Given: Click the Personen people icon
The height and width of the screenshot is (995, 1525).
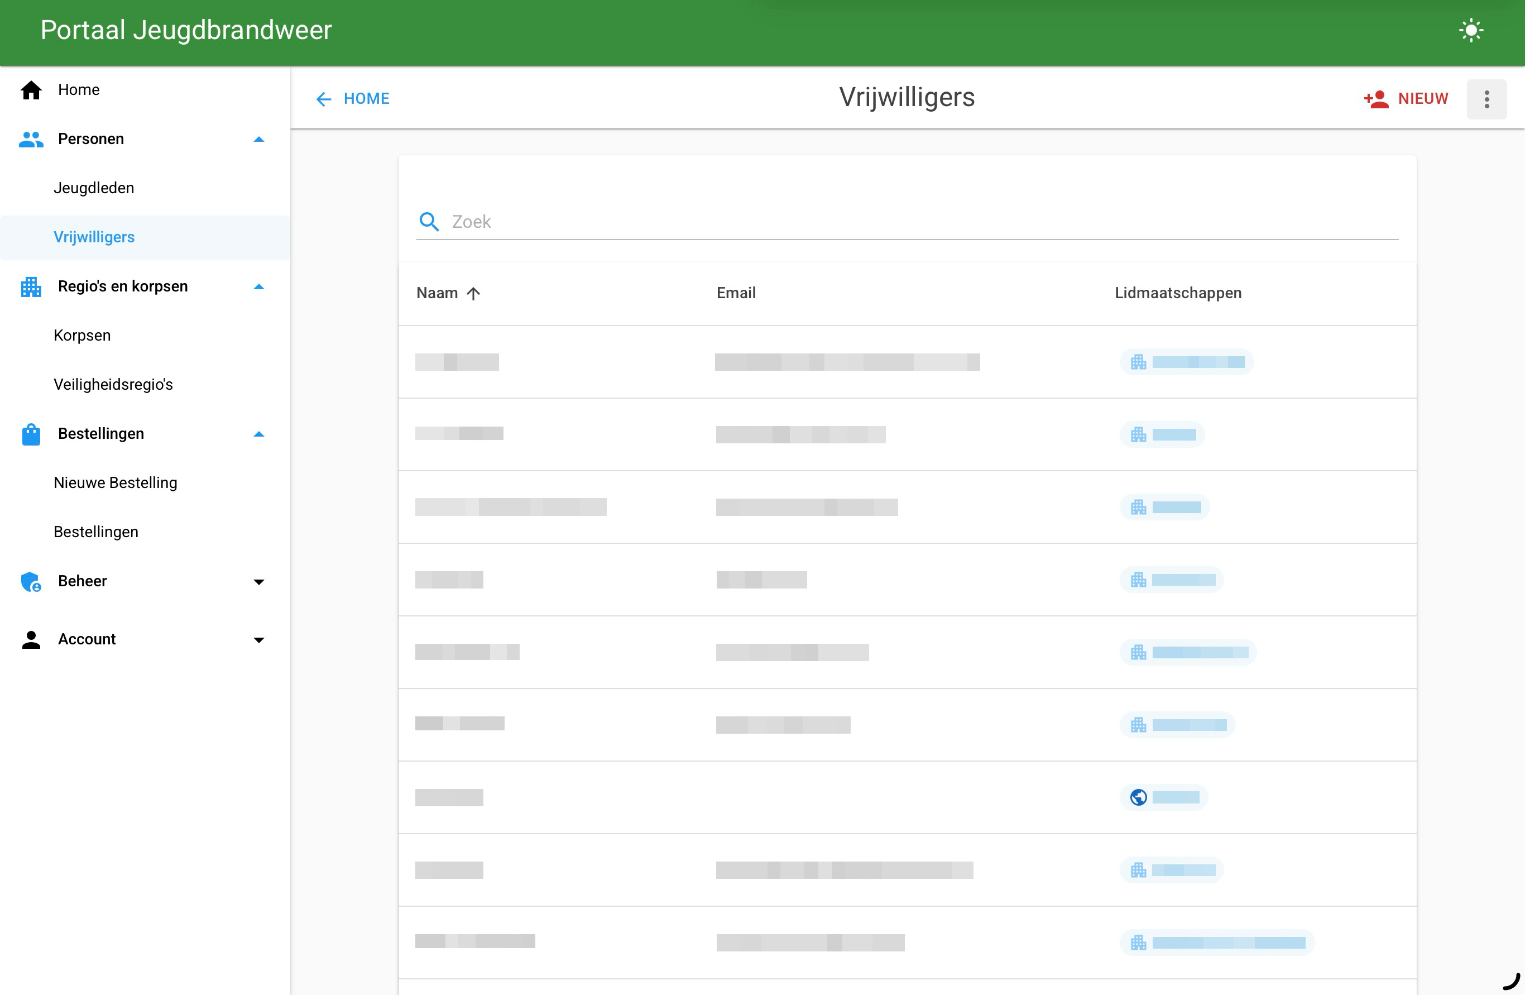Looking at the screenshot, I should coord(31,139).
